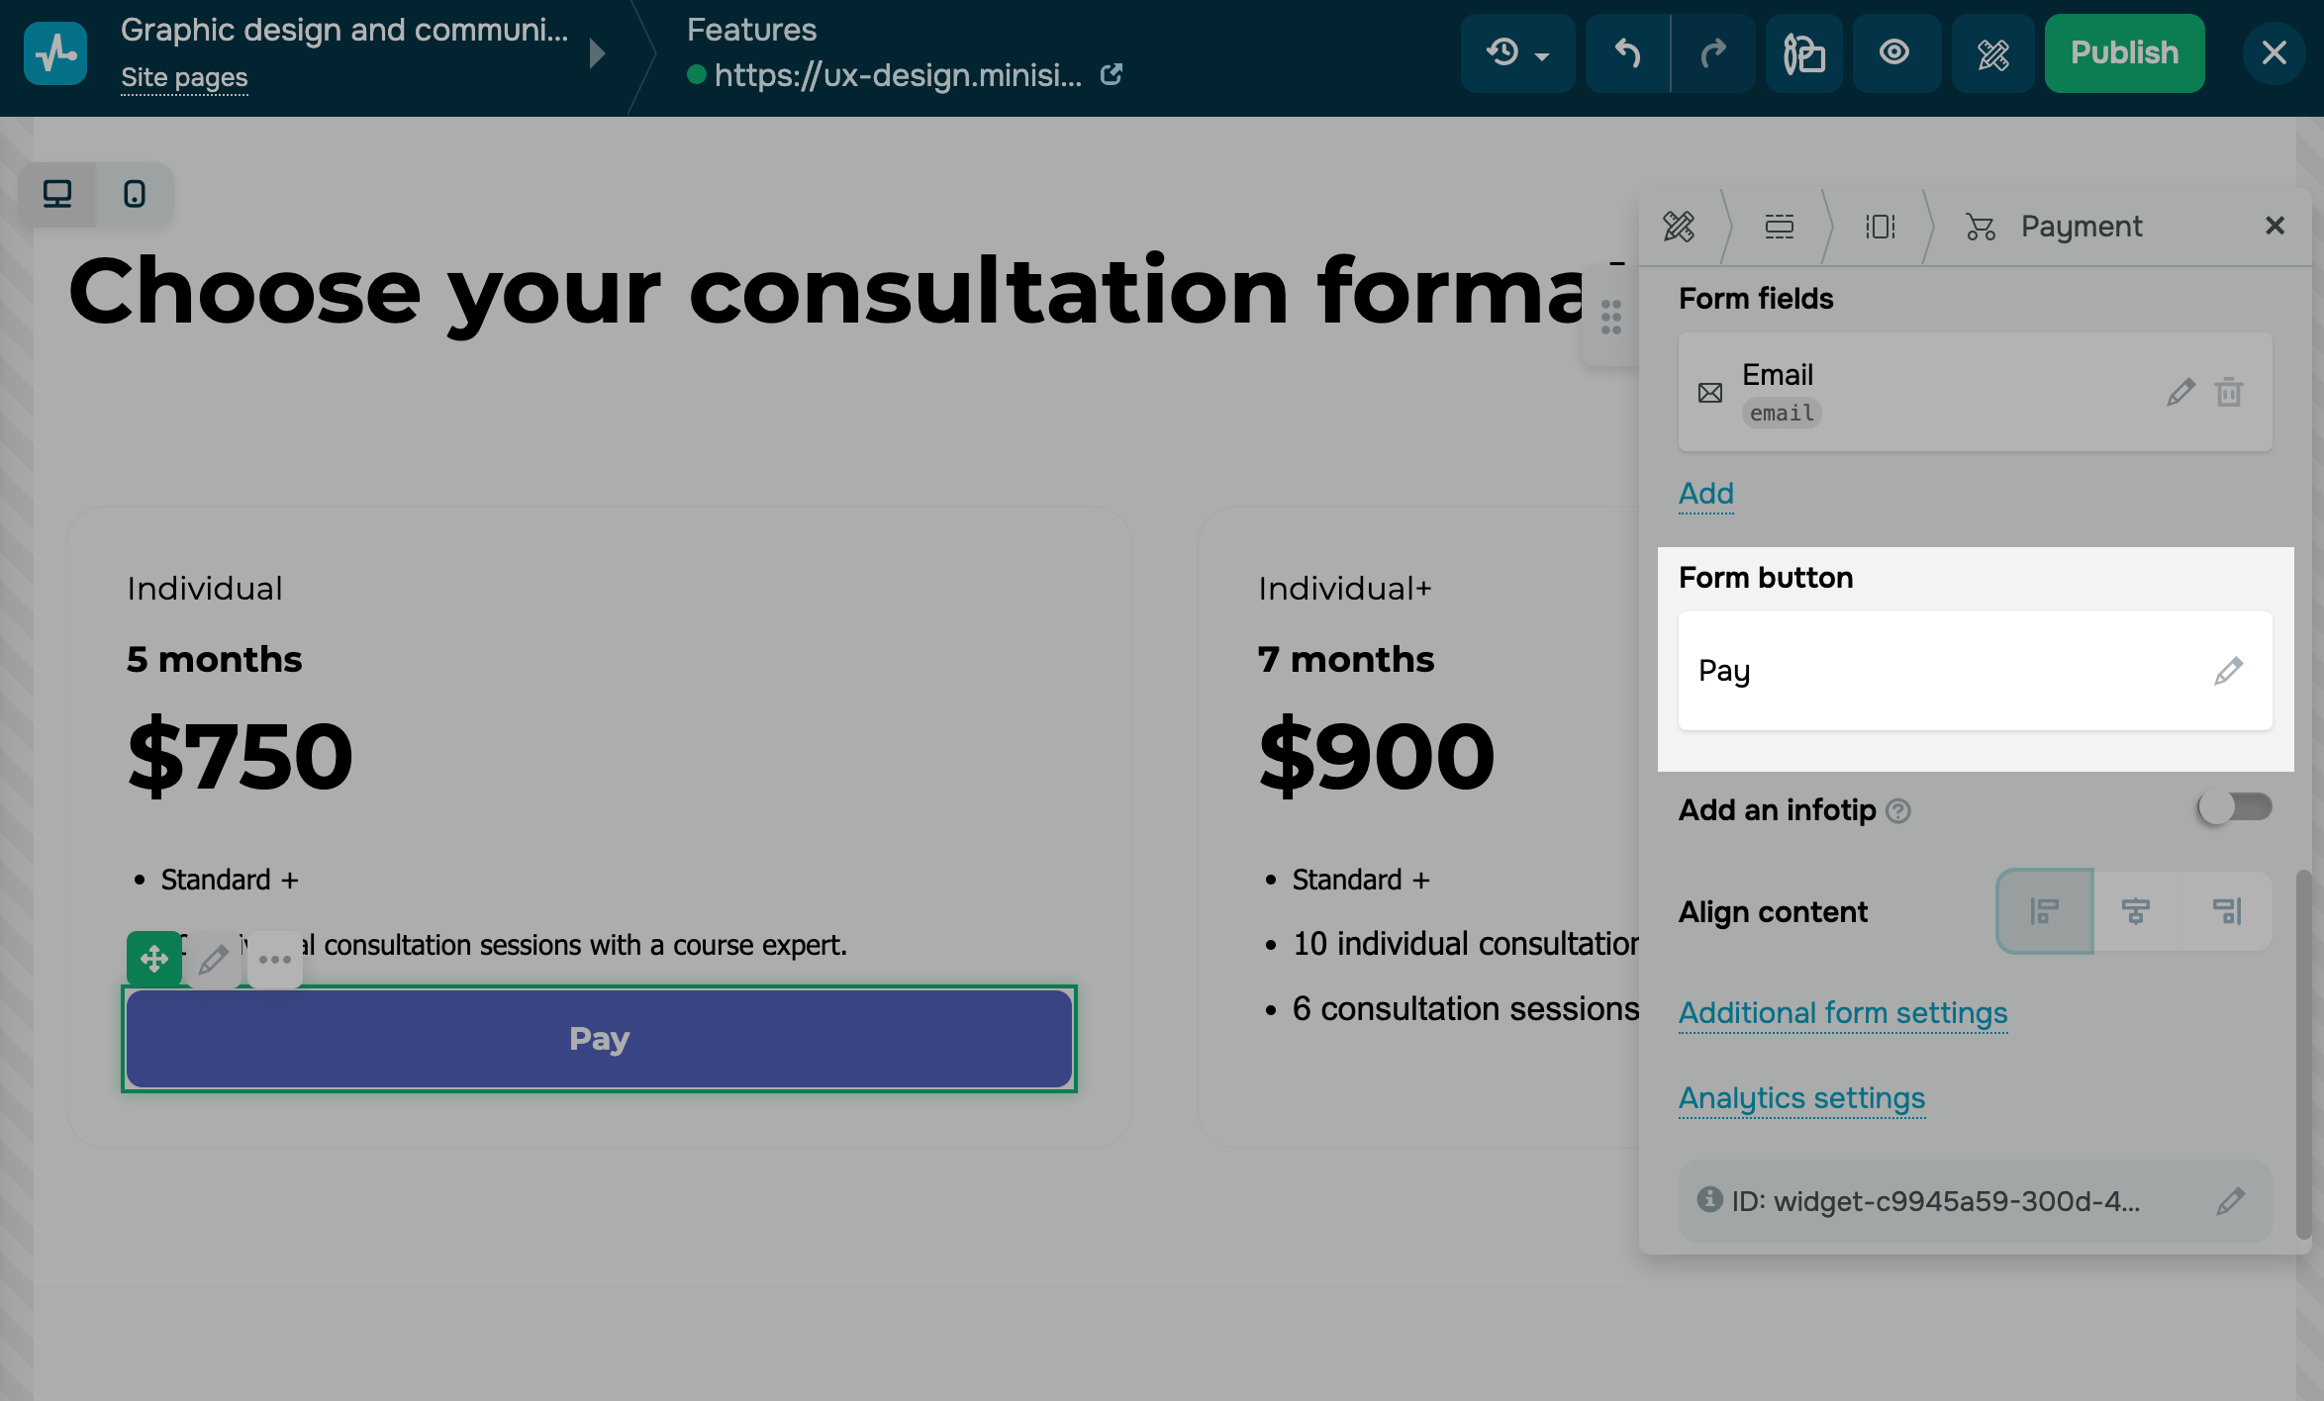Click the green Publish button
The image size is (2324, 1401).
pyautogui.click(x=2124, y=53)
